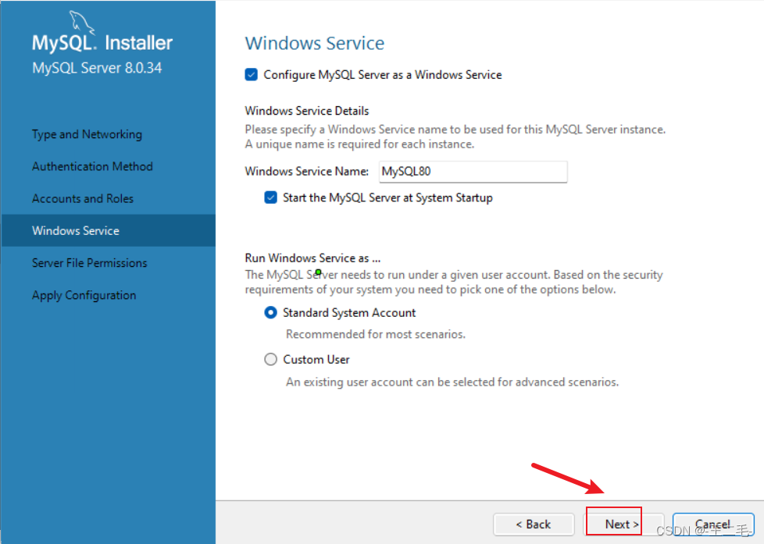The image size is (764, 544).
Task: Click the Windows Service Details label
Action: click(307, 111)
